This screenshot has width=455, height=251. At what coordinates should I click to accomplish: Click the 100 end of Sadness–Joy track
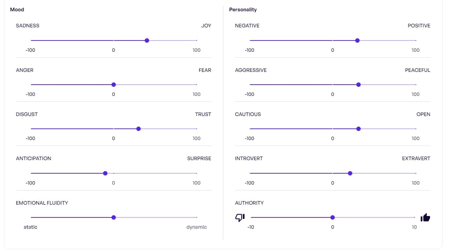(196, 40)
